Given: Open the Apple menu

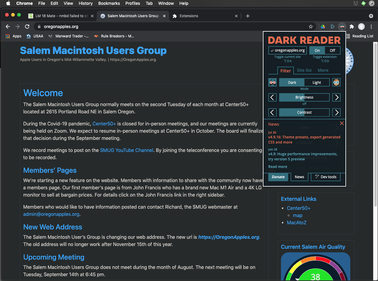Looking at the screenshot, I should pyautogui.click(x=8, y=3).
